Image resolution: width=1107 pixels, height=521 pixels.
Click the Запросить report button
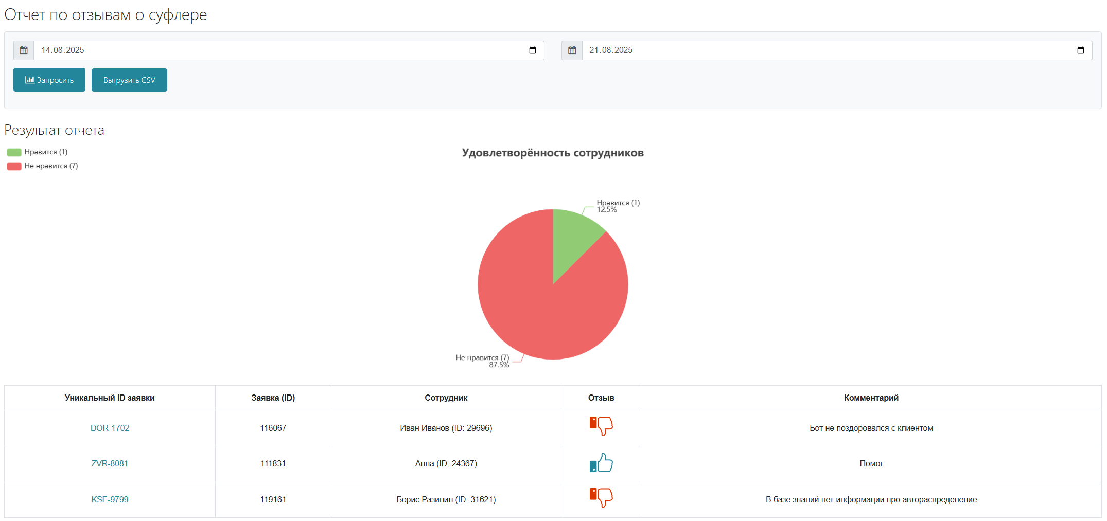tap(49, 80)
